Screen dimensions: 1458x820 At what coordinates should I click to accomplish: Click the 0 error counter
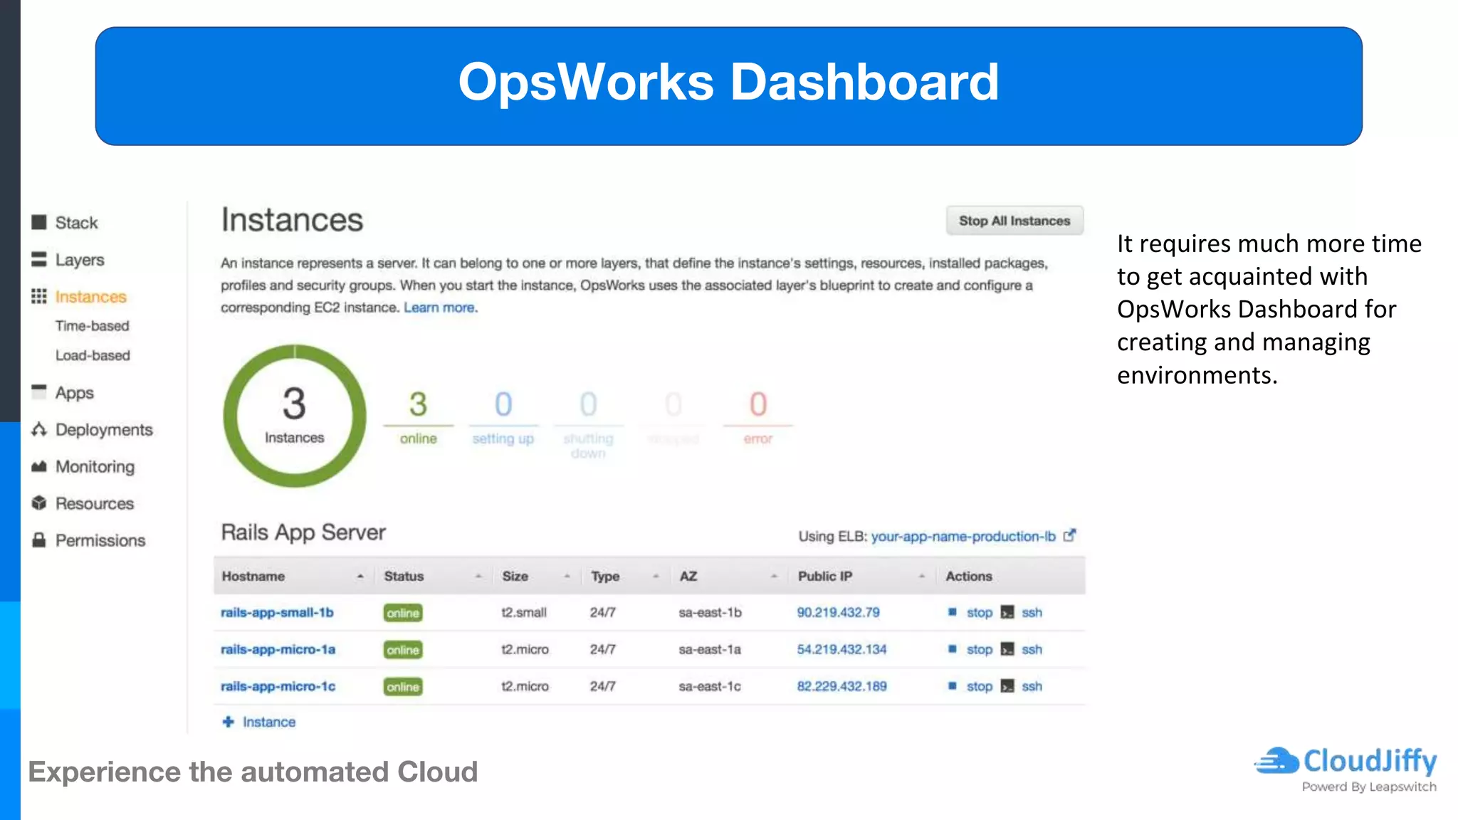tap(757, 416)
